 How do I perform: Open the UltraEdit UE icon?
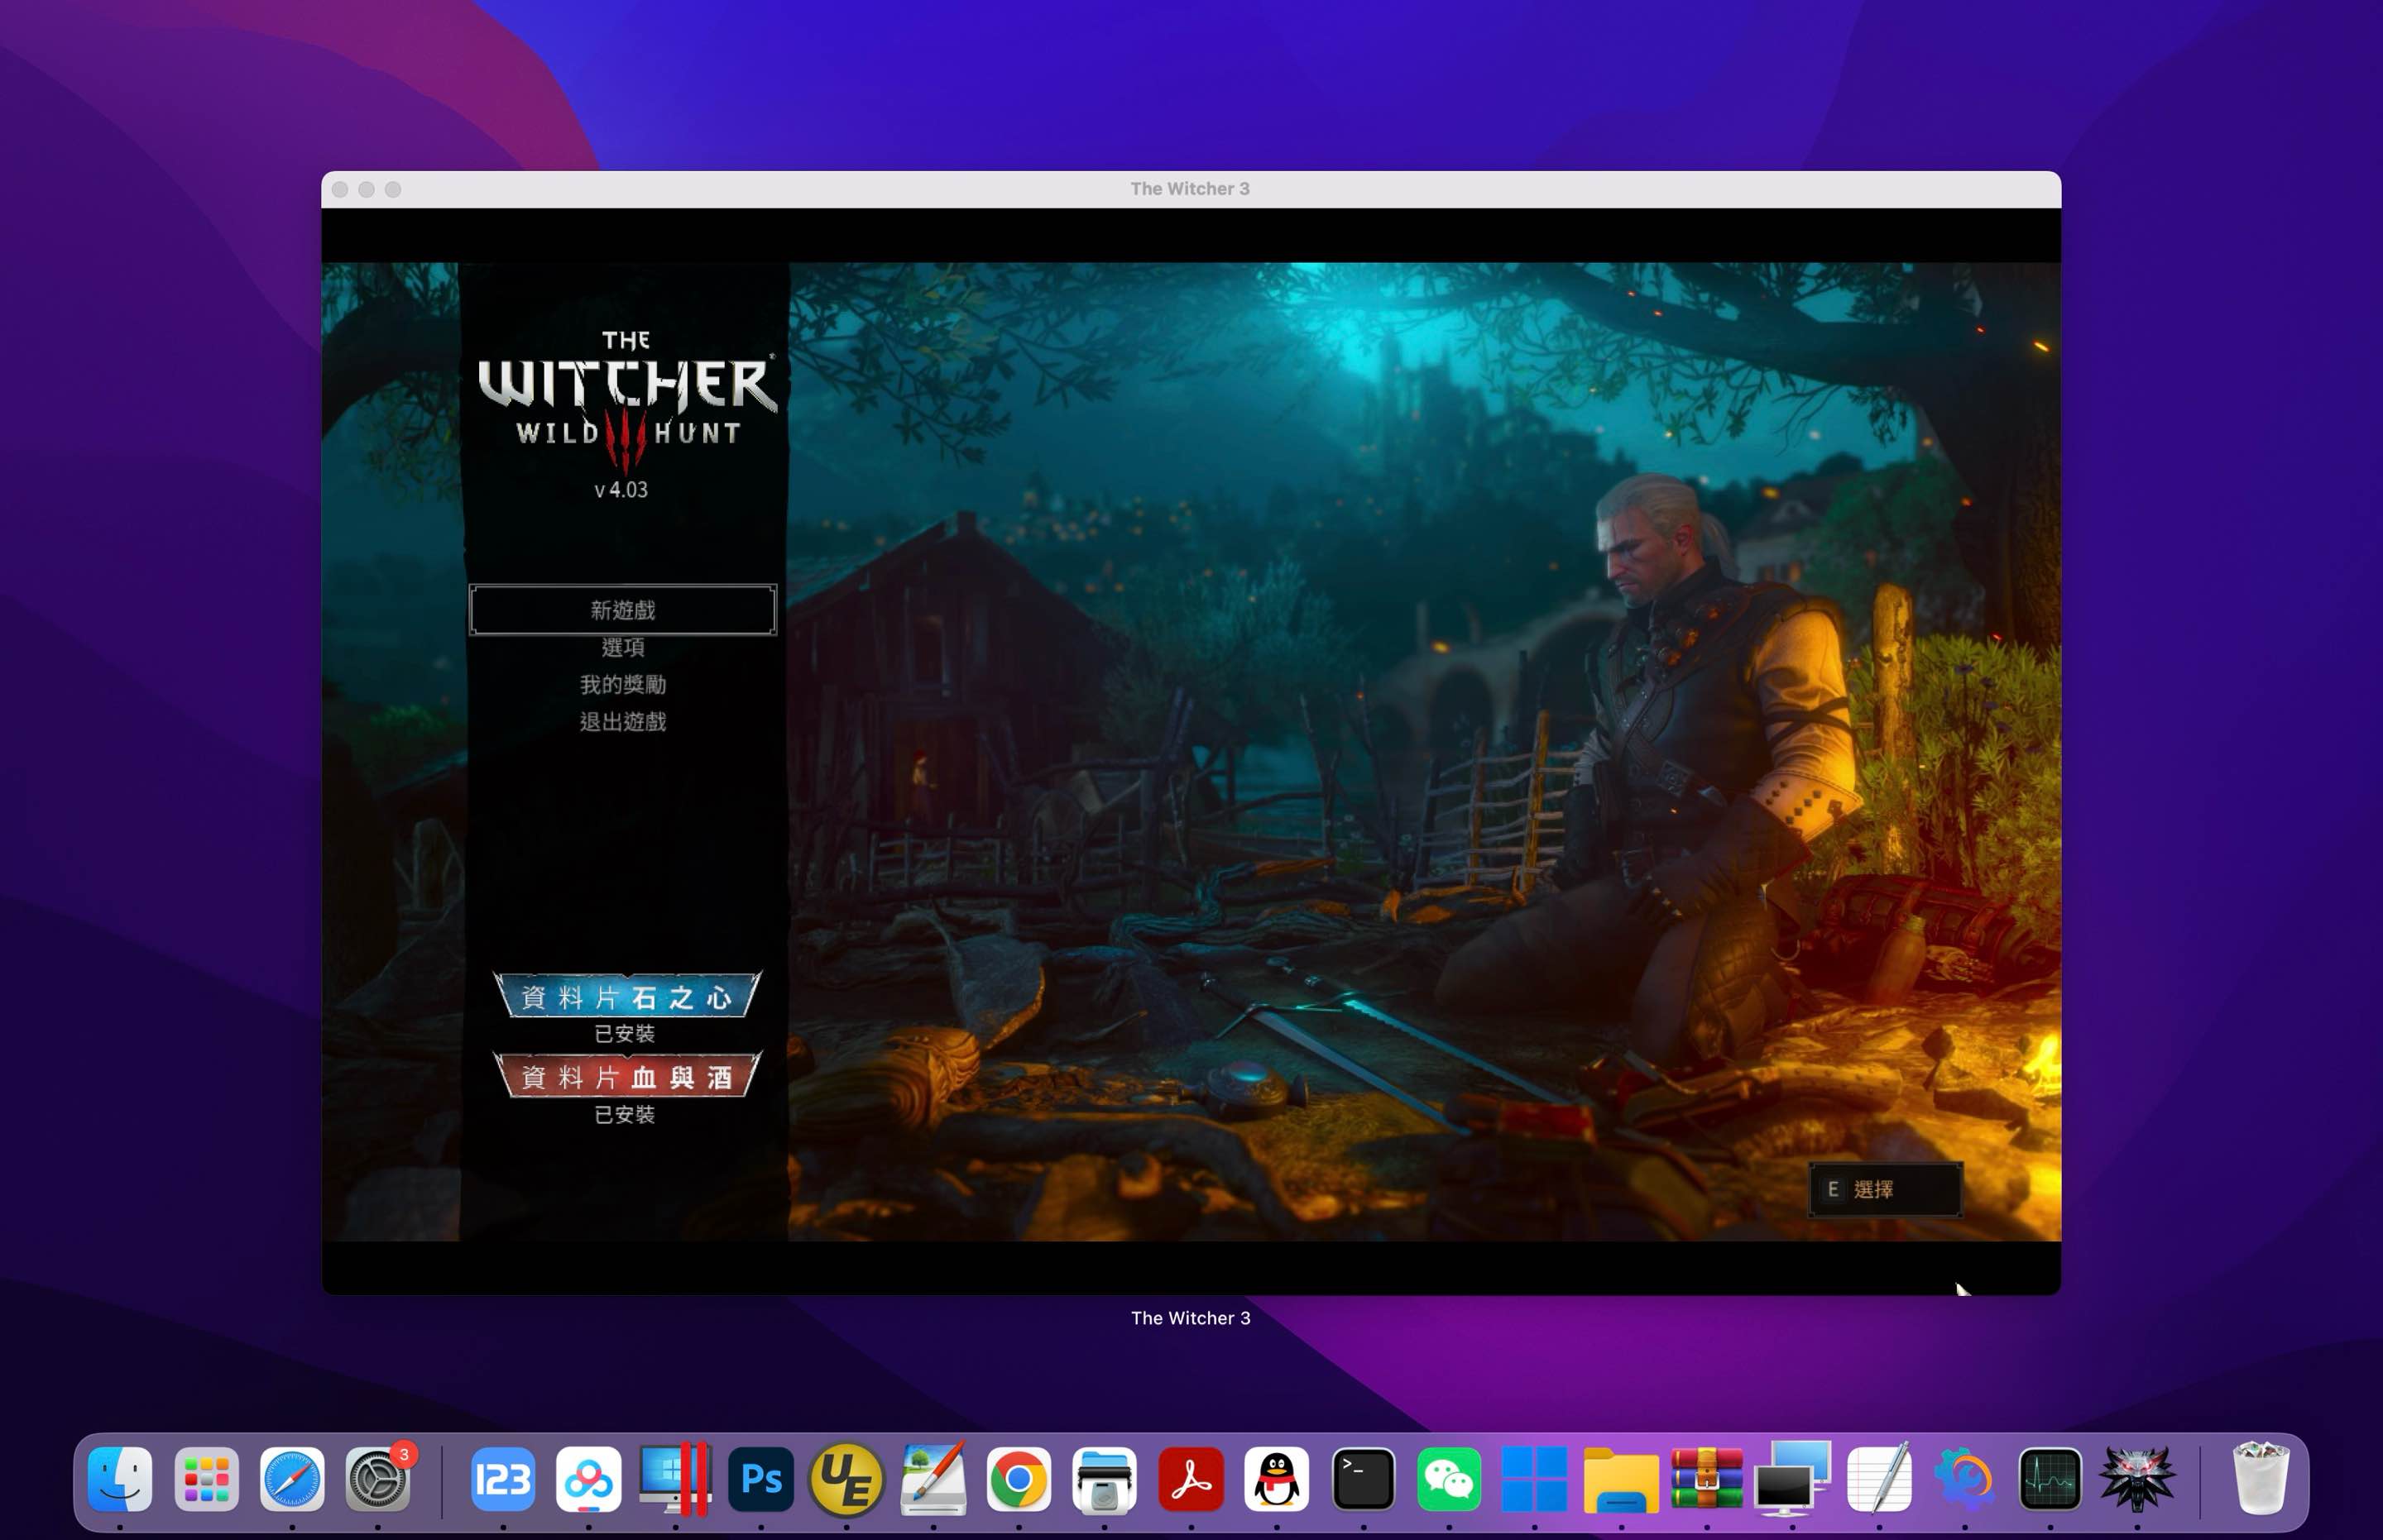click(846, 1478)
